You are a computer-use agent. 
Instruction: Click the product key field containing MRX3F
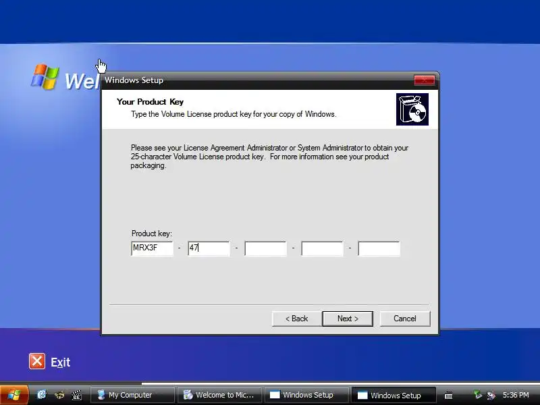point(153,248)
